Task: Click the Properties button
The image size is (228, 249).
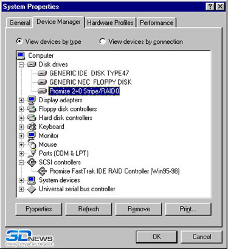Action: point(39,209)
